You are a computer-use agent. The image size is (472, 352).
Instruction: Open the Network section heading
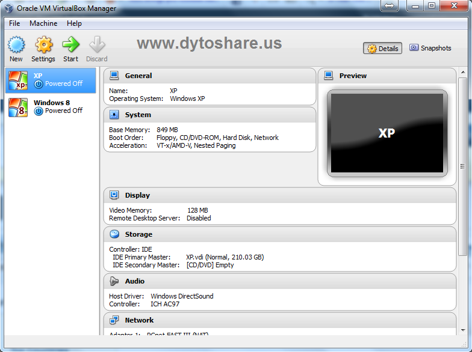tap(140, 320)
